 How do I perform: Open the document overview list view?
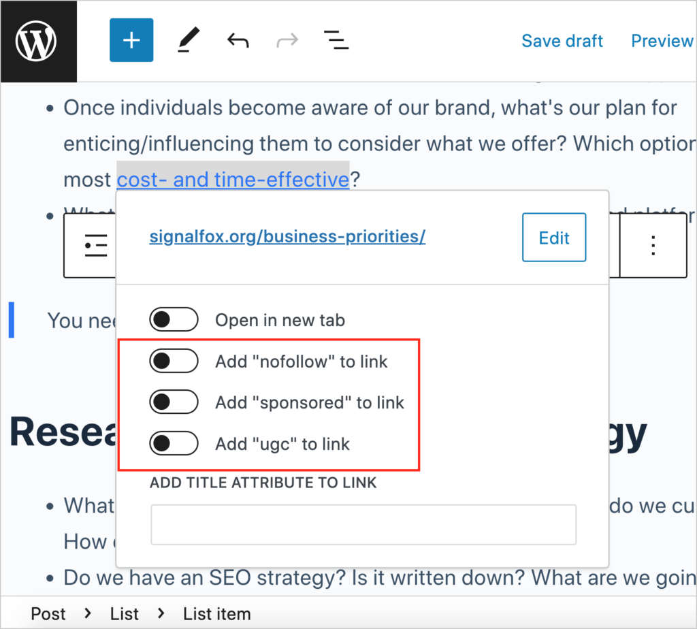click(336, 41)
